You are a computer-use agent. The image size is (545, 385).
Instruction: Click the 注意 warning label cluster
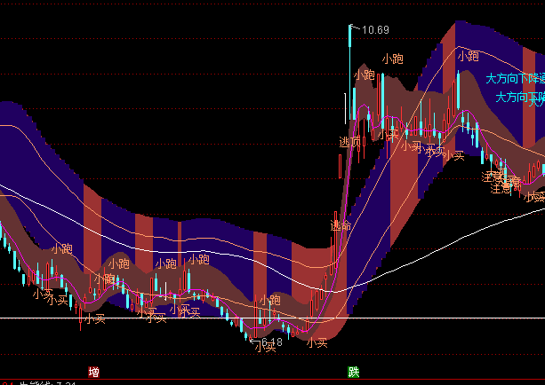[x=500, y=181]
